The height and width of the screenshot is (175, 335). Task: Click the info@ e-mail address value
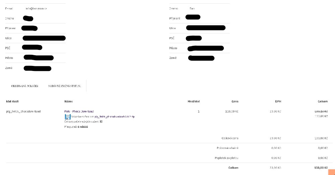click(36, 8)
